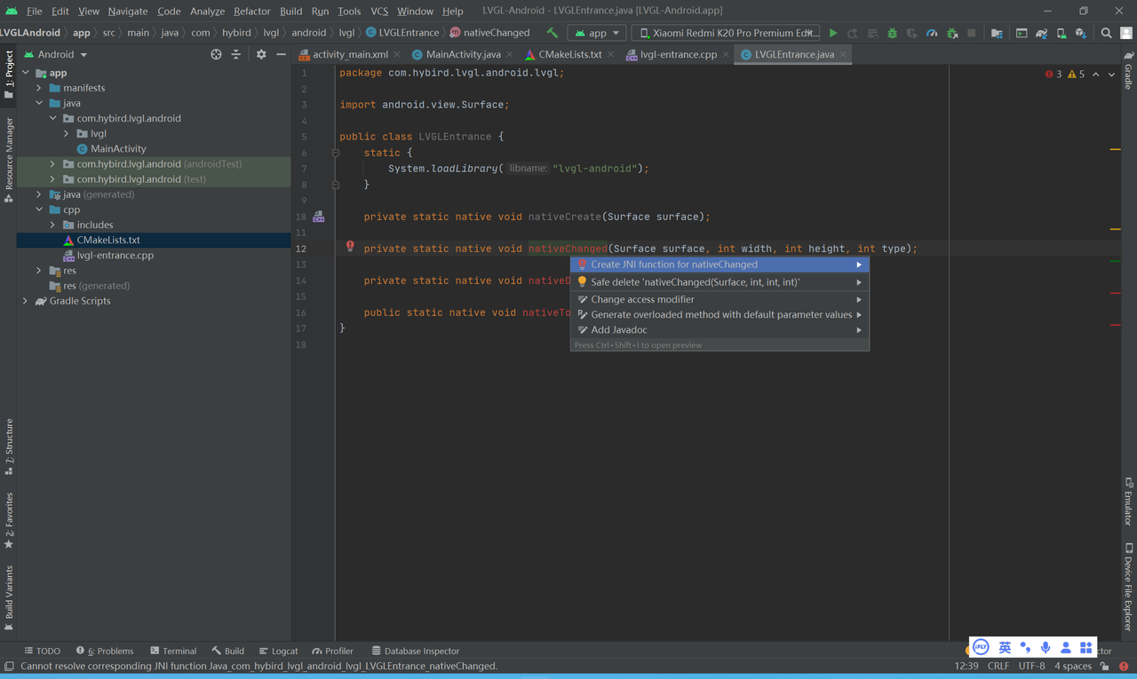1137x679 pixels.
Task: Open the SDK Manager icon
Action: pos(1080,33)
